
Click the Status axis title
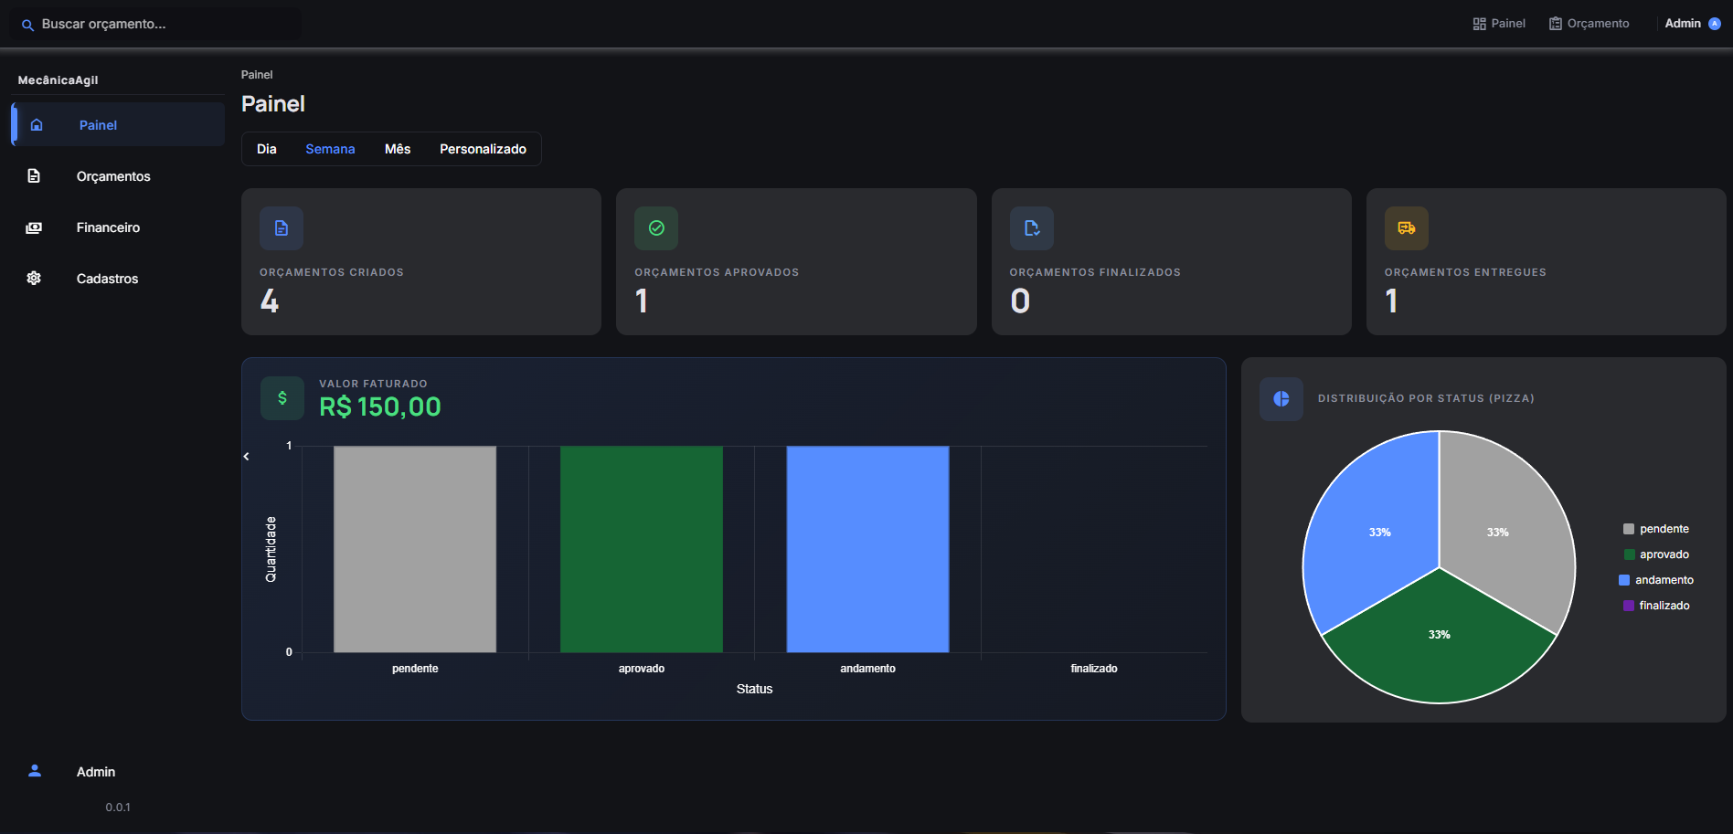754,689
